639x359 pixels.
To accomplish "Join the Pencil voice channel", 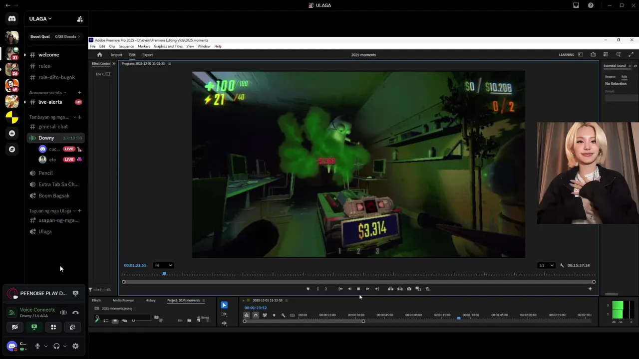I will [x=56, y=173].
